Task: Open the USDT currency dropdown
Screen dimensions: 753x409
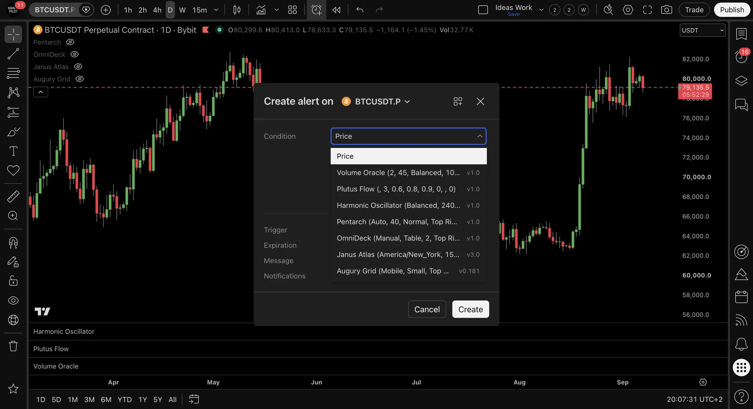Action: (x=702, y=30)
